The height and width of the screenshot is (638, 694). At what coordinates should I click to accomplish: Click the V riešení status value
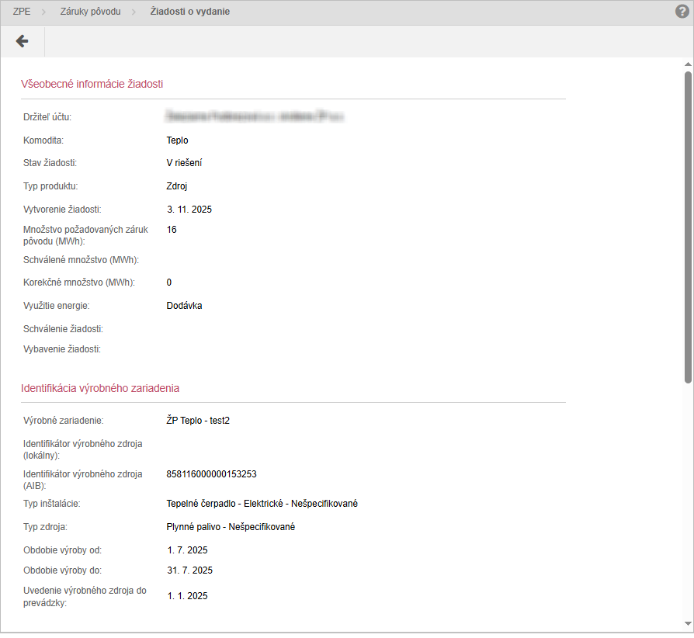tap(184, 164)
